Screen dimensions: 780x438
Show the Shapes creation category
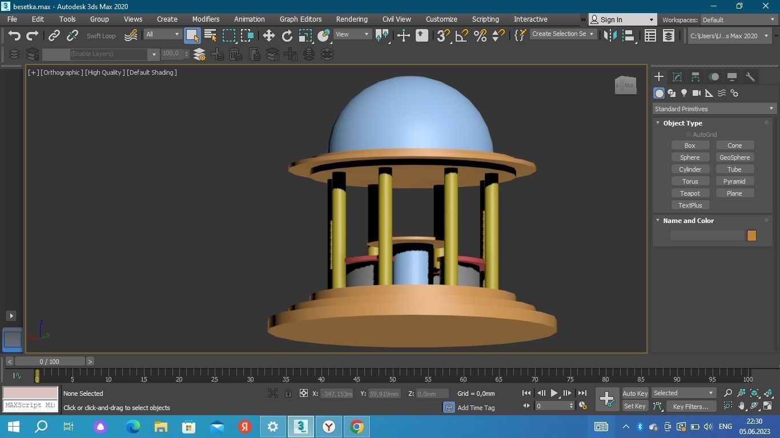tap(672, 93)
